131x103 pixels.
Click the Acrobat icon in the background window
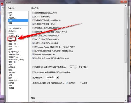coord(2,4)
